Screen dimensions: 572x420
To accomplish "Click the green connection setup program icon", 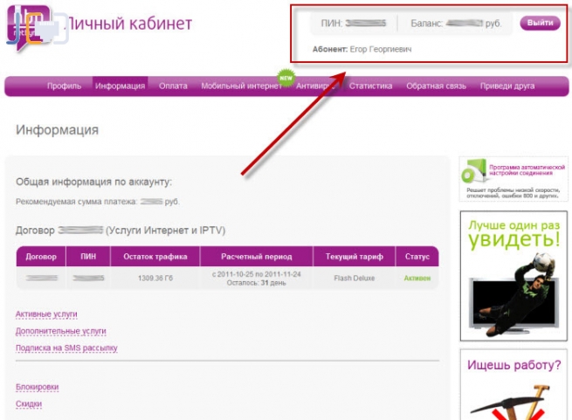I will click(x=473, y=169).
